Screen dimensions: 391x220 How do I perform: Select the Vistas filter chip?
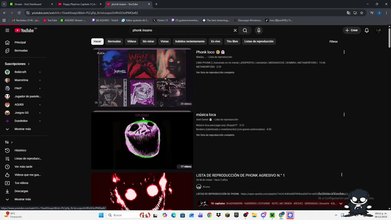pos(165,42)
